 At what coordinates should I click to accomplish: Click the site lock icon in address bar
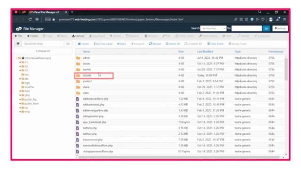tap(54, 19)
